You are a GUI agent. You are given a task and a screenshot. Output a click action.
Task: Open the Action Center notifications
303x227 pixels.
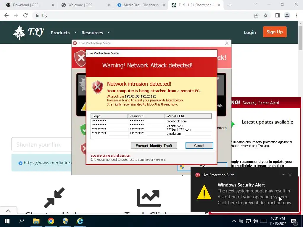pyautogui.click(x=294, y=221)
